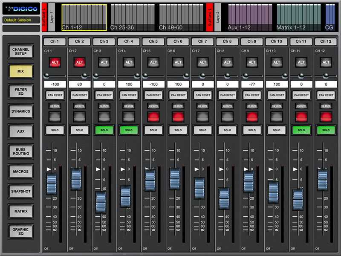The width and height of the screenshot is (341, 256).
Task: Click the first red Surface L label
Action: (x=44, y=17)
